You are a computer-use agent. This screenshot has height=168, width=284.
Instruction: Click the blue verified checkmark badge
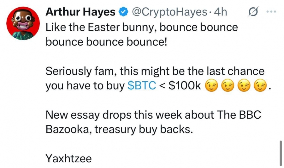click(x=123, y=12)
